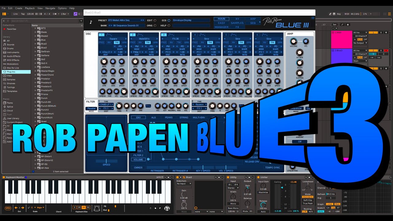Click the Blue III music note icon
Viewport: 393px width, 221px height.
click(x=91, y=22)
